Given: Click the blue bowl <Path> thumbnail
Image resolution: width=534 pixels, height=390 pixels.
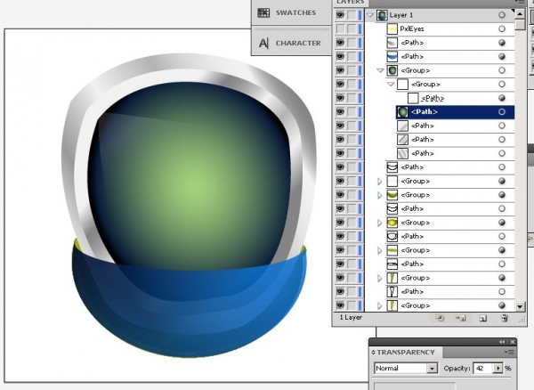Looking at the screenshot, I should coord(392,57).
